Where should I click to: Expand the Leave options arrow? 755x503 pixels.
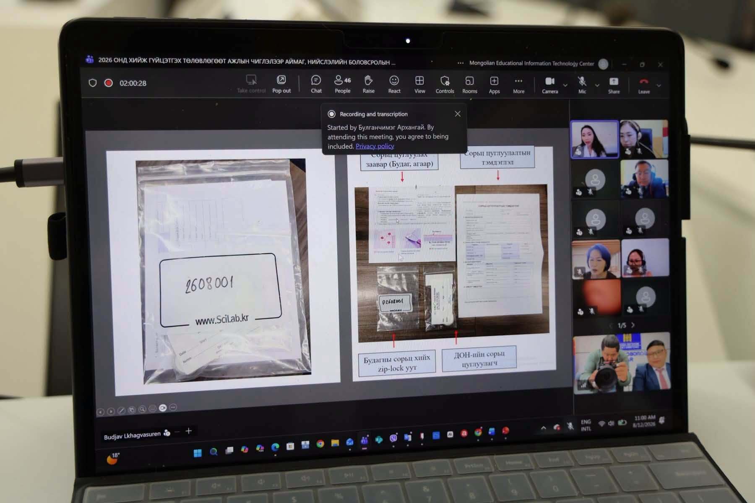tap(659, 86)
